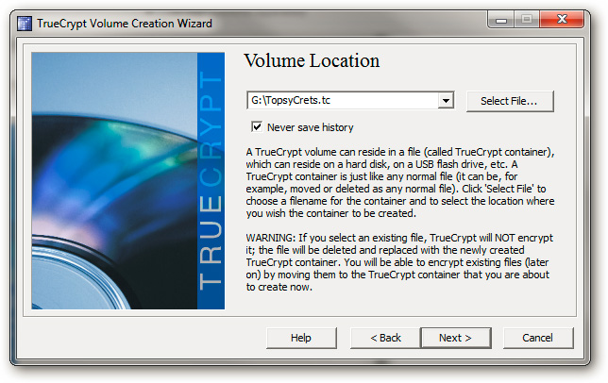Click the WARNING paragraph about existing files
608x383 pixels.
(399, 262)
